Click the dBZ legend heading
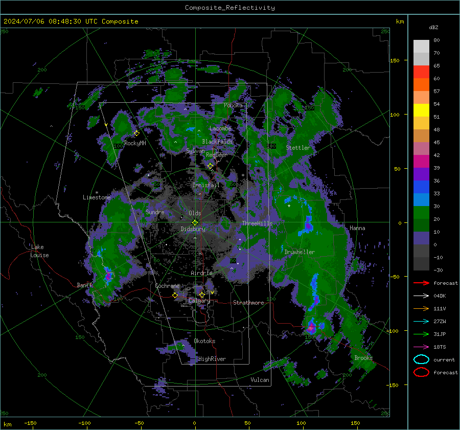This screenshot has width=460, height=430. coord(433,27)
